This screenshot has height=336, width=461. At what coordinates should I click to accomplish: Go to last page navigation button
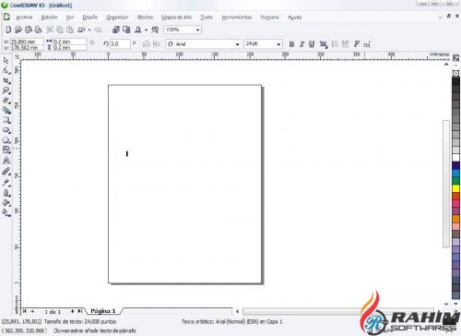pyautogui.click(x=80, y=311)
